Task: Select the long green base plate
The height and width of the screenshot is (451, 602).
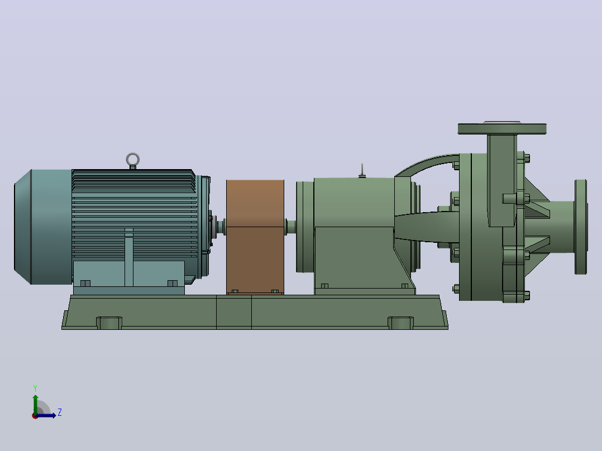Action: tap(255, 312)
